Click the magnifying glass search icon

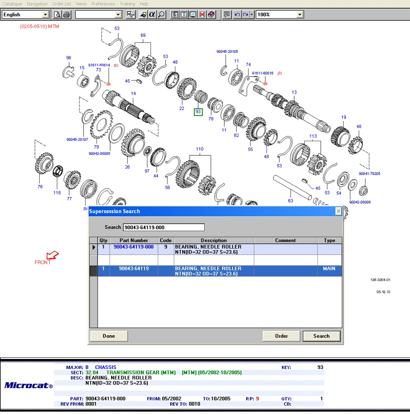(x=161, y=14)
